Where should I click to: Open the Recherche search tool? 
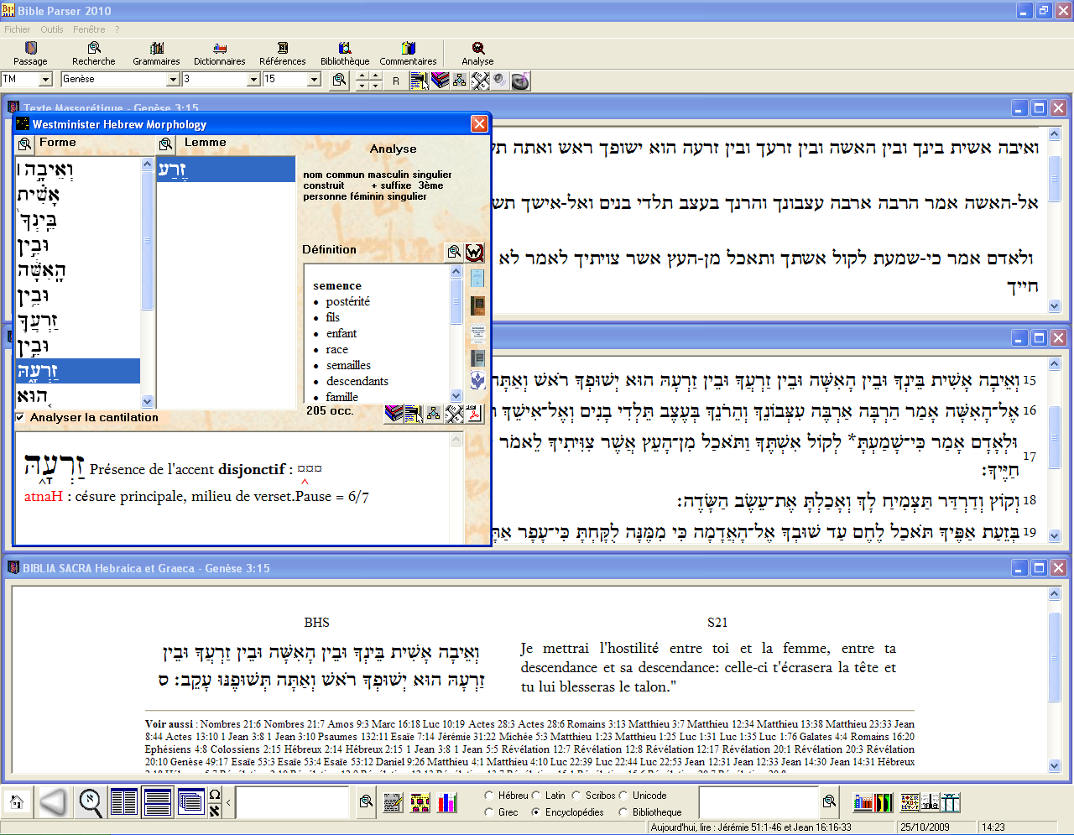tap(94, 54)
